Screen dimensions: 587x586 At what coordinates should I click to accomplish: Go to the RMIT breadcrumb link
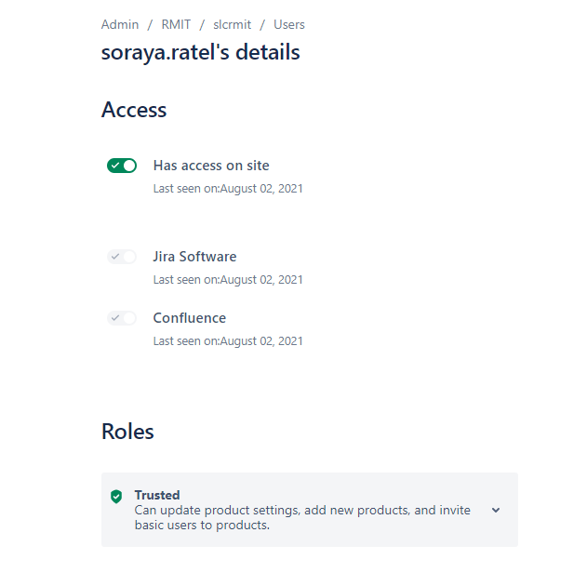pyautogui.click(x=176, y=25)
